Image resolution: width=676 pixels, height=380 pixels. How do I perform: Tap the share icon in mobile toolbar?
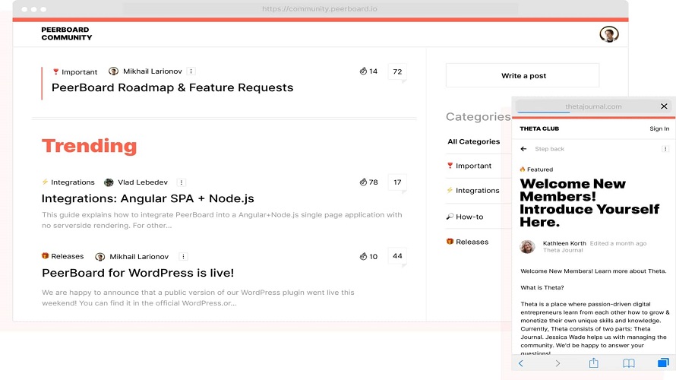[594, 363]
